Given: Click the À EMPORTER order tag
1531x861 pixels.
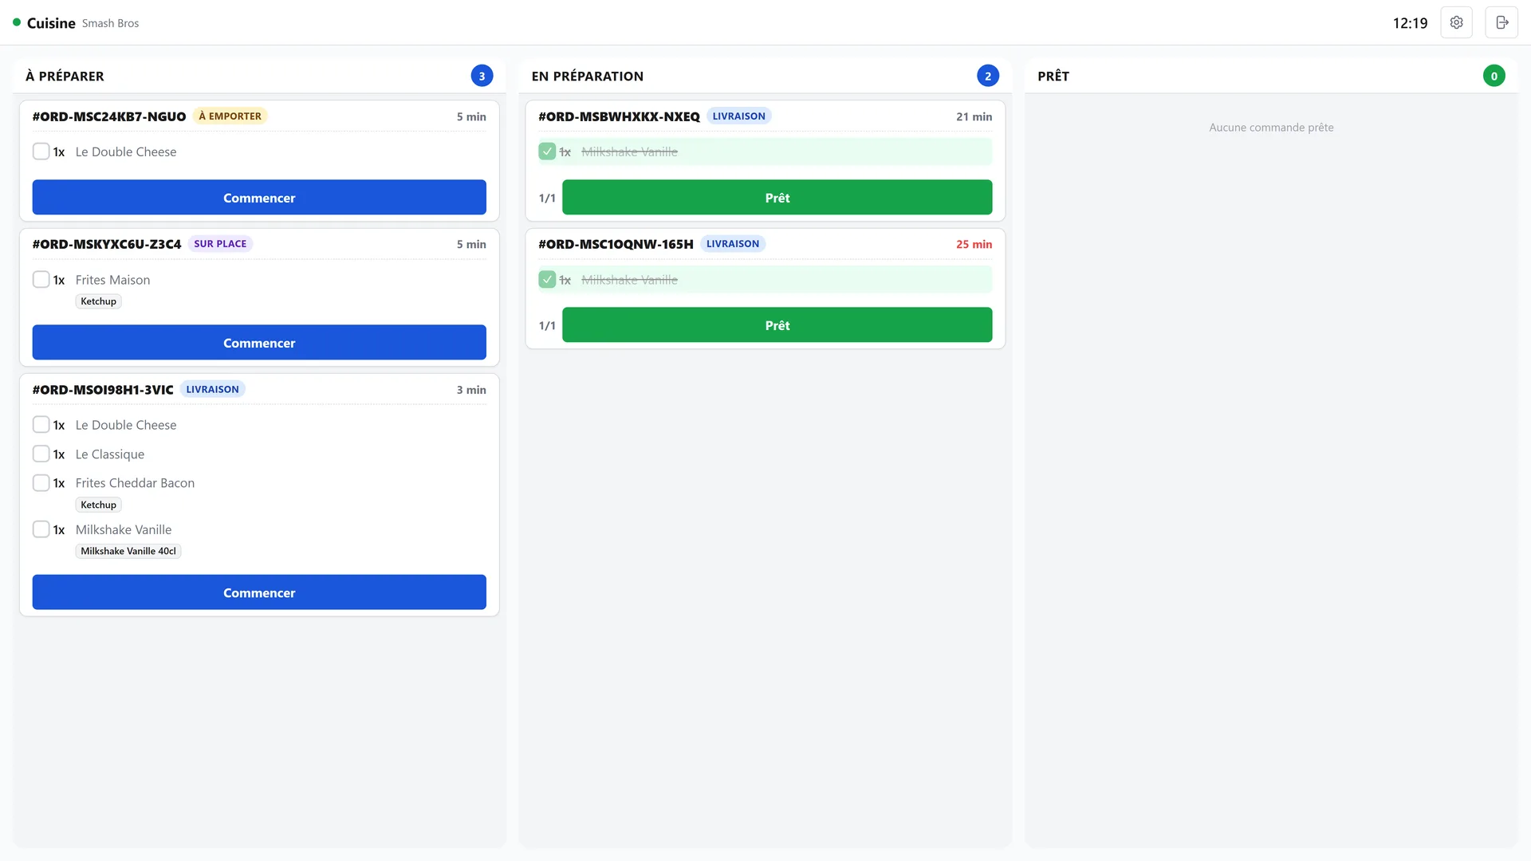Looking at the screenshot, I should pyautogui.click(x=230, y=116).
